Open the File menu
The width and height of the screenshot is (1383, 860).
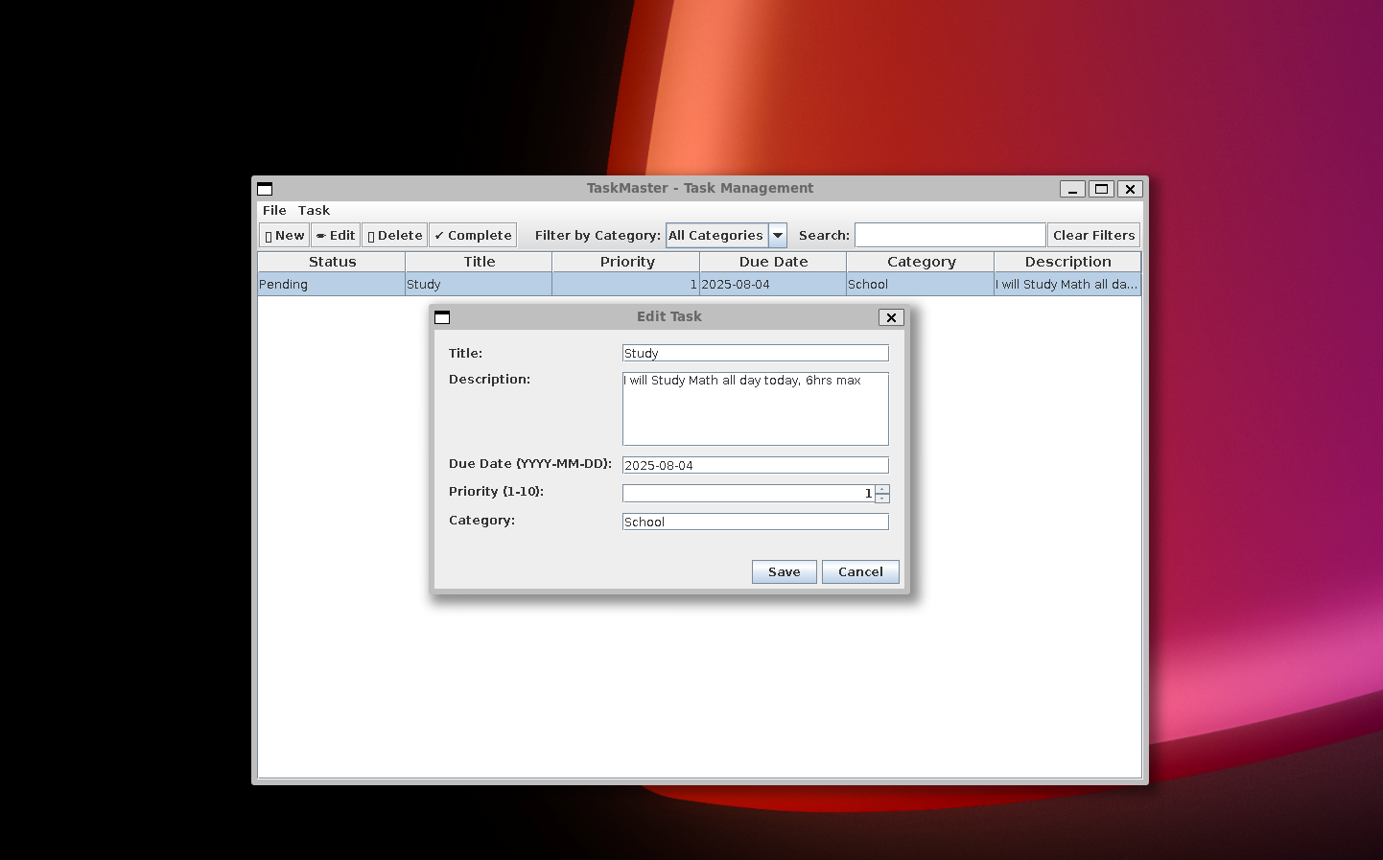[274, 210]
